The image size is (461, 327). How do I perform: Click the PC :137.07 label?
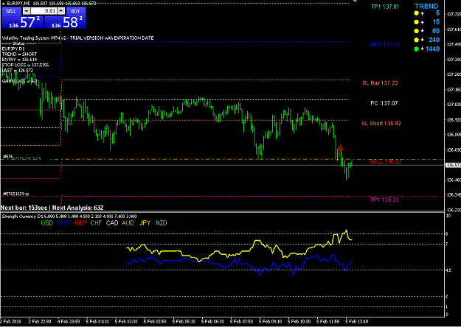point(384,103)
